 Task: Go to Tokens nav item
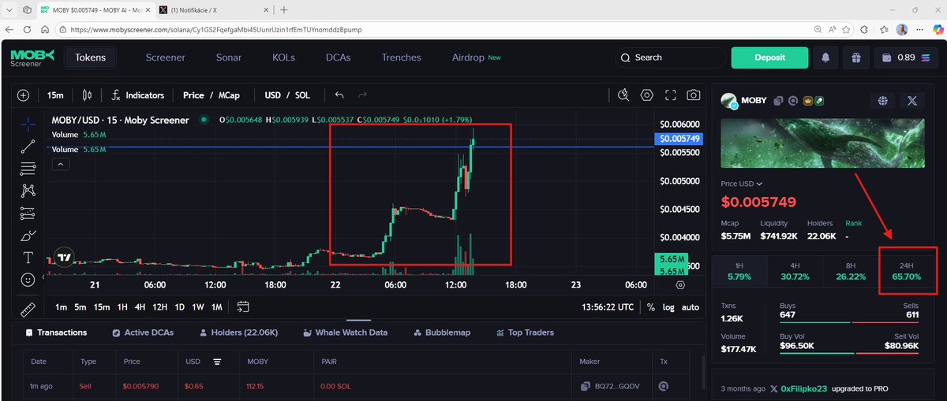click(x=90, y=58)
